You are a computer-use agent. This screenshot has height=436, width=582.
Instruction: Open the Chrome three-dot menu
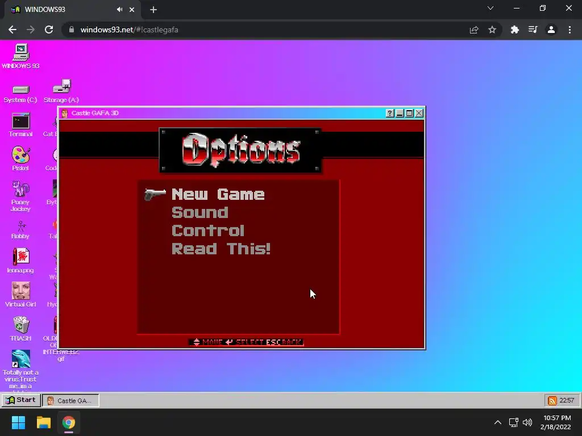click(x=569, y=30)
